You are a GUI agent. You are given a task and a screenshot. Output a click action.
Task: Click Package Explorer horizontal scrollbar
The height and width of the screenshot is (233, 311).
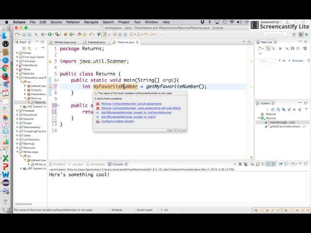(x=24, y=204)
